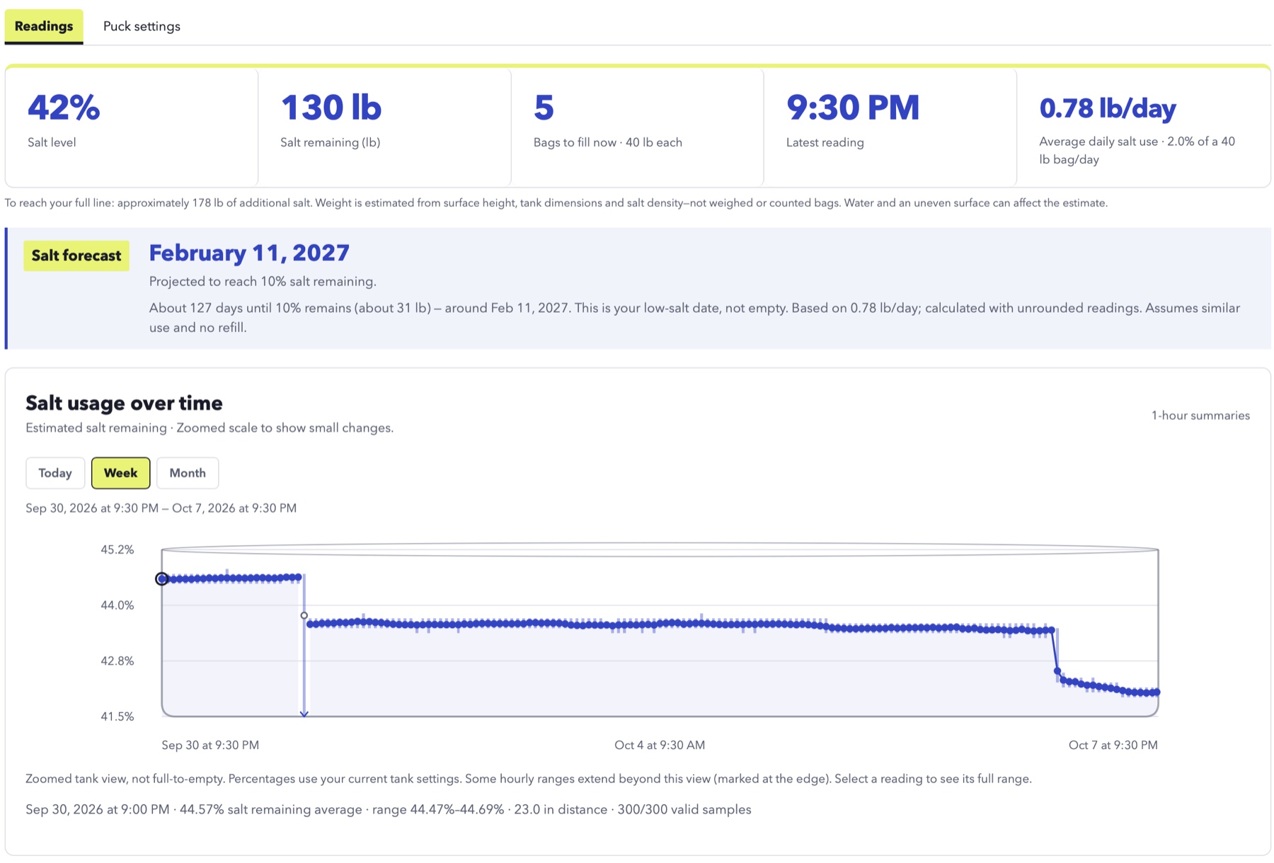Click the 5 bags to fill value
Image resolution: width=1274 pixels, height=863 pixels.
544,108
